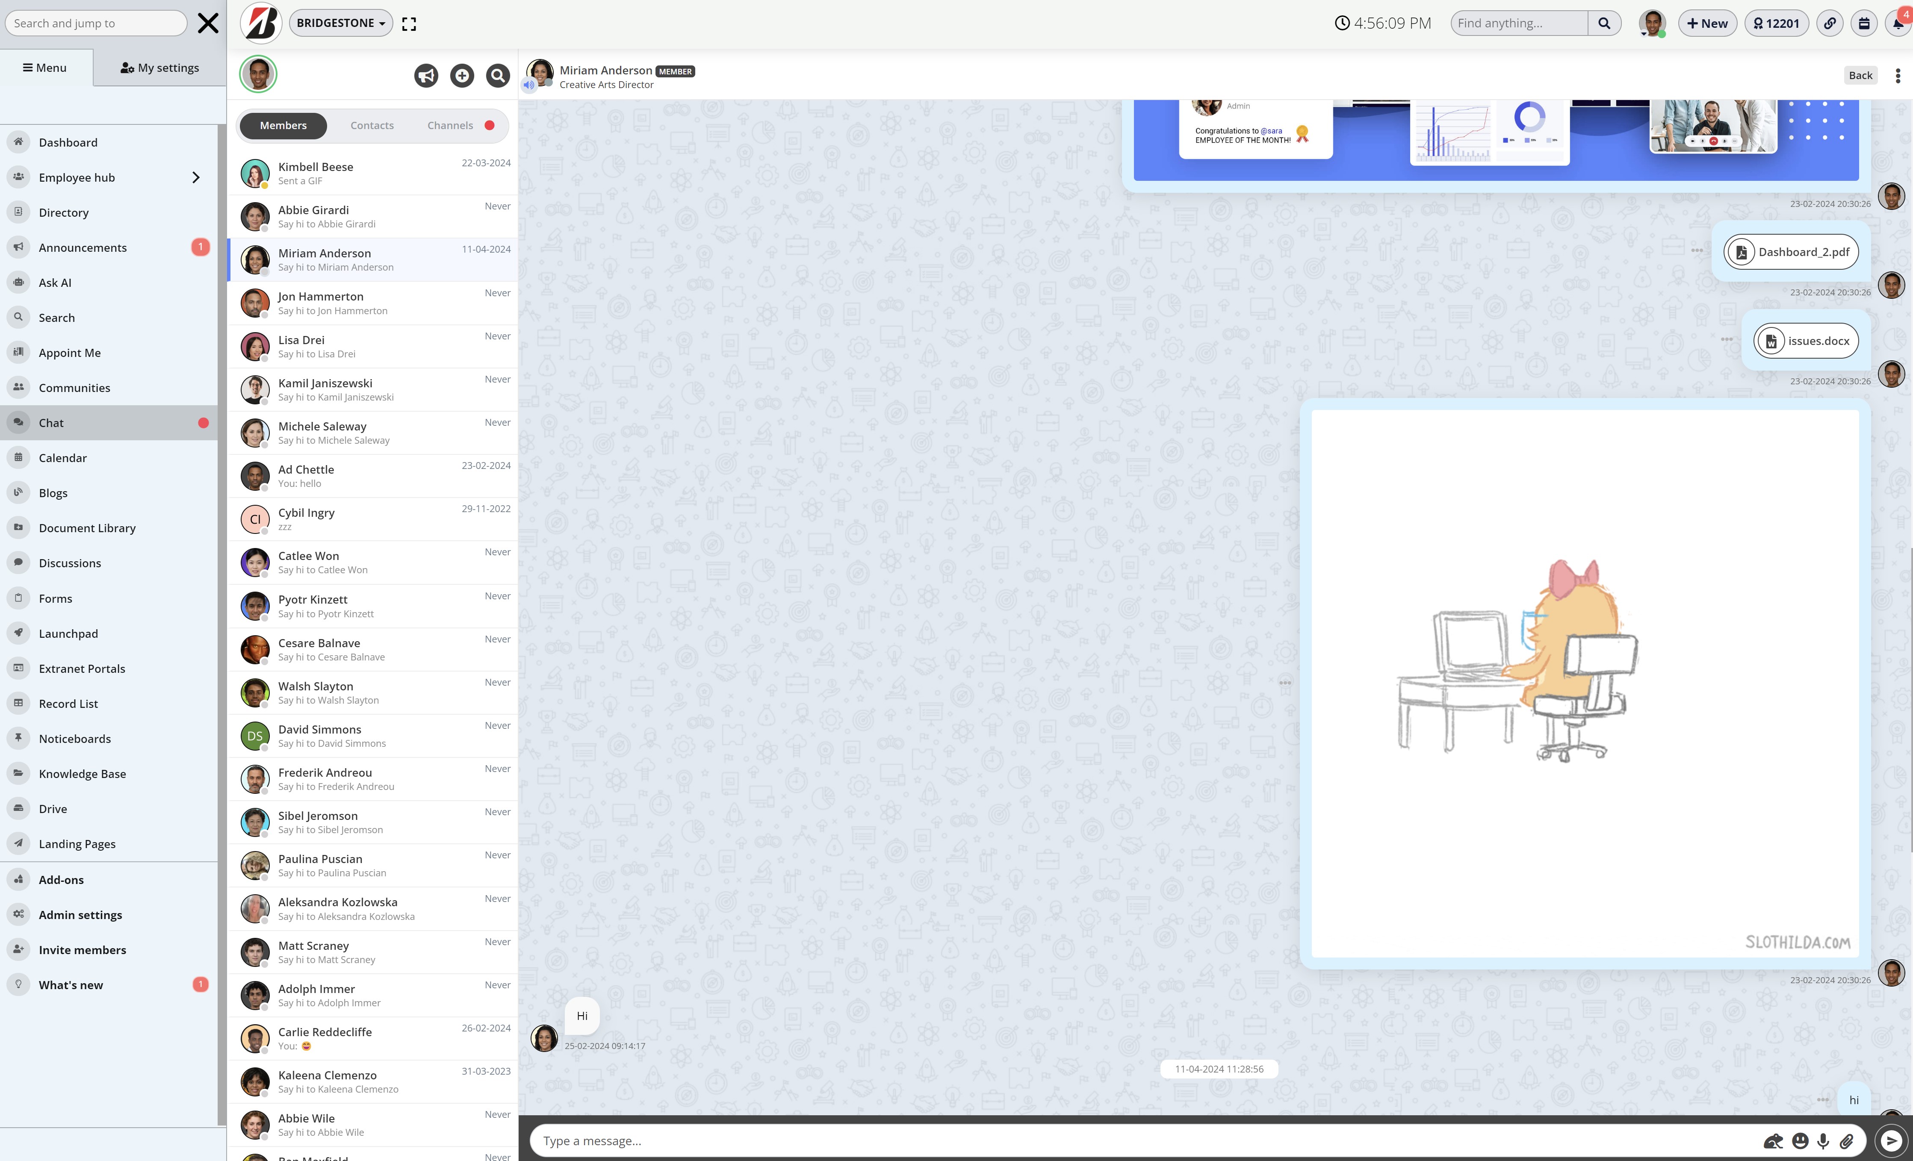Viewport: 1913px width, 1161px height.
Task: Close the side menu with X
Action: coord(207,23)
